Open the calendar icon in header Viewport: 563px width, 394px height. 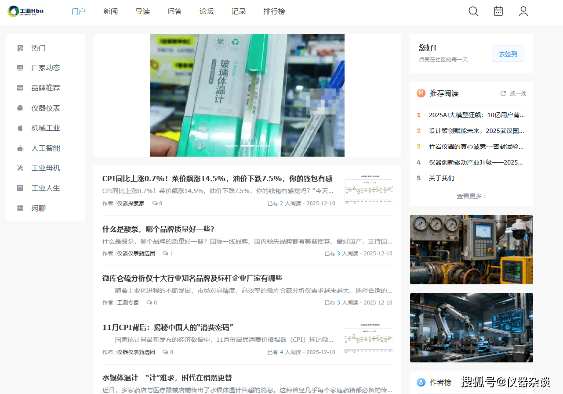[x=498, y=11]
